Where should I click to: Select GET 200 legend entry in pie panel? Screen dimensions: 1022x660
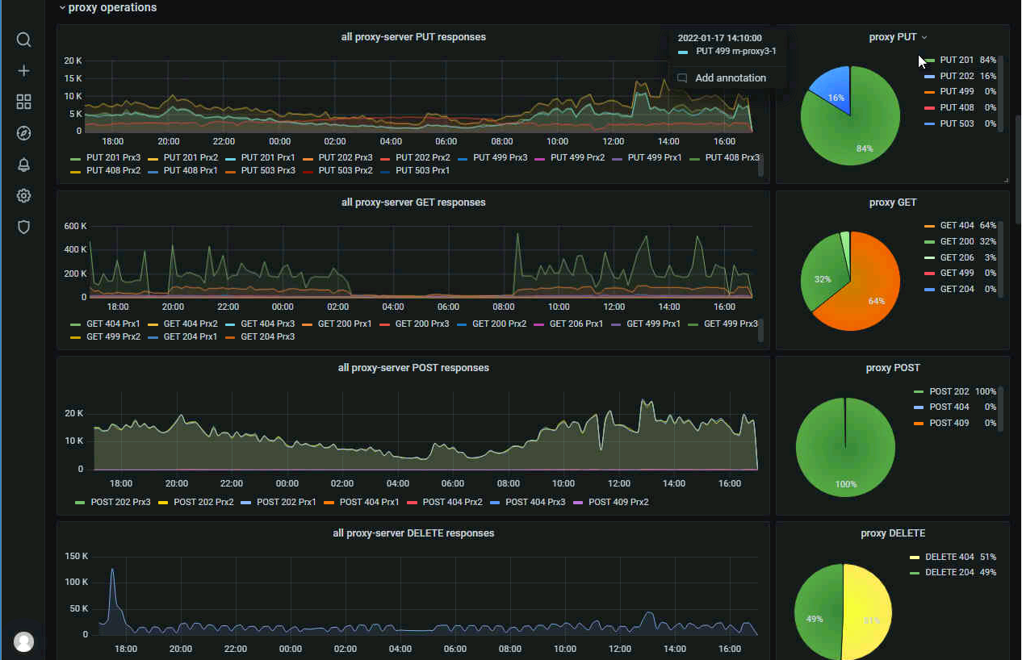click(x=957, y=241)
